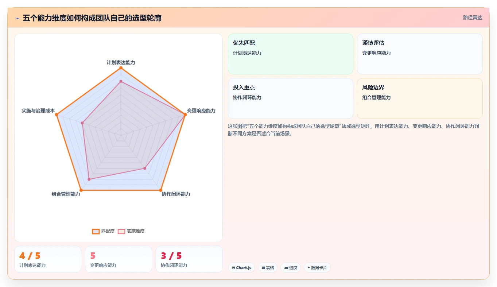Select the green 优先匹配 card
This screenshot has height=287, width=497.
[291, 54]
